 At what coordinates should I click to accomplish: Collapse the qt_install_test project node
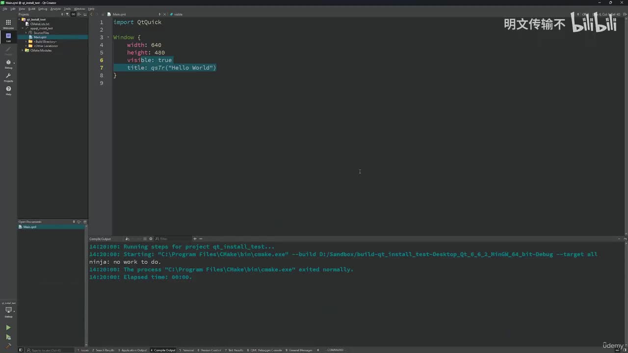[20, 20]
